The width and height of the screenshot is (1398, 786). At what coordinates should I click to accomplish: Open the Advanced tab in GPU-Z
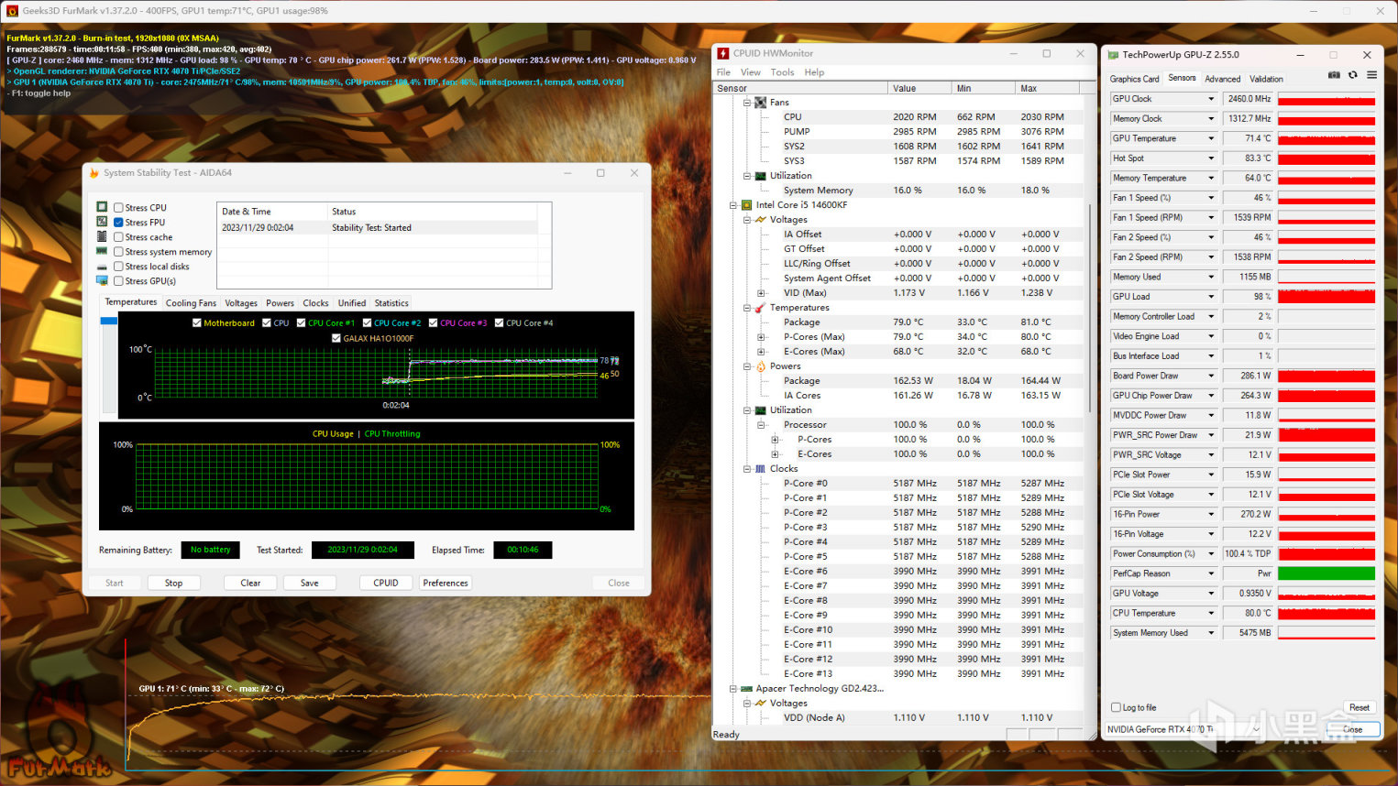point(1222,79)
